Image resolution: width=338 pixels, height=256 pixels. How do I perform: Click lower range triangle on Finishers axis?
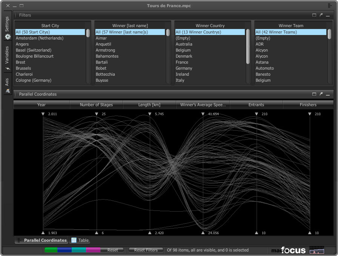310,233
